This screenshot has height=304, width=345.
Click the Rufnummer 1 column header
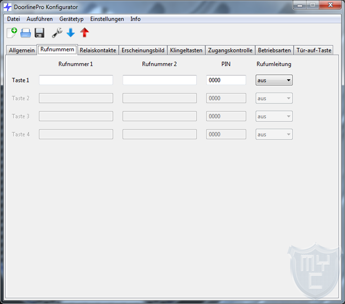pos(75,64)
